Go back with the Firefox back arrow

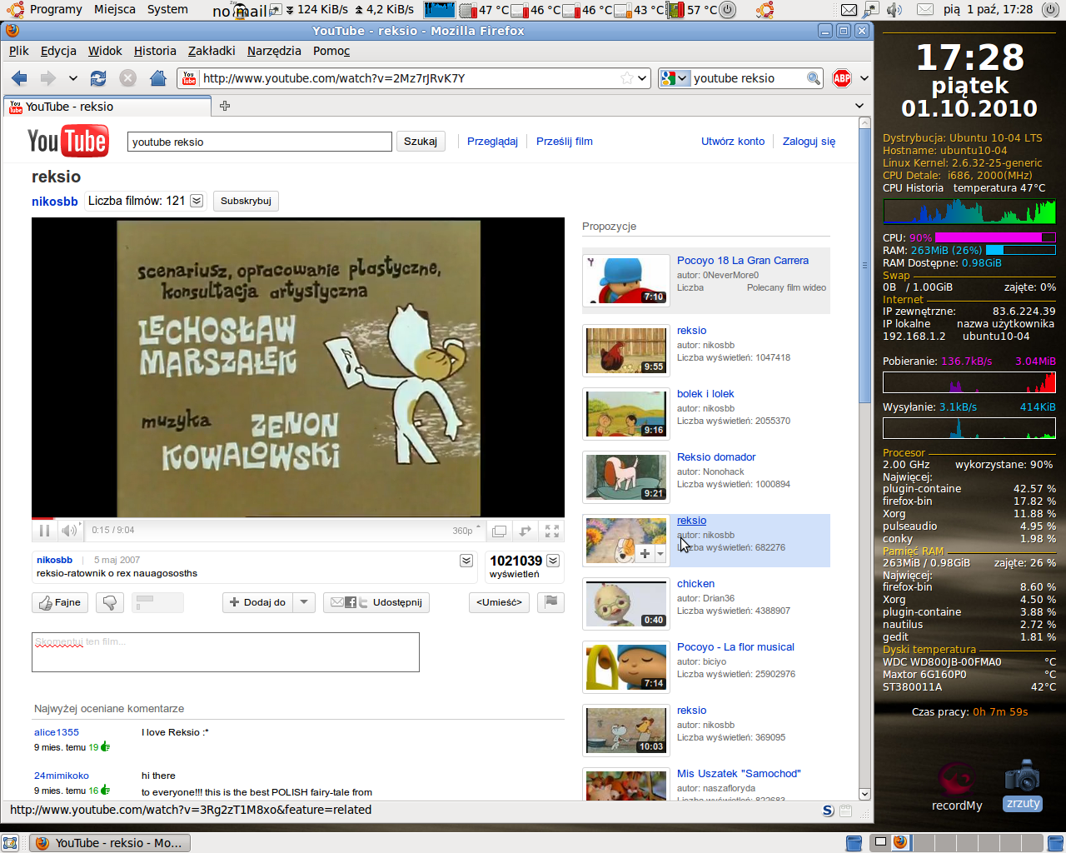click(20, 78)
